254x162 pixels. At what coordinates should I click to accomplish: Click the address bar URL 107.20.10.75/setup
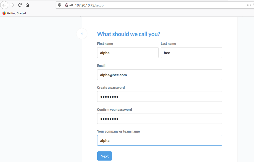[89, 5]
